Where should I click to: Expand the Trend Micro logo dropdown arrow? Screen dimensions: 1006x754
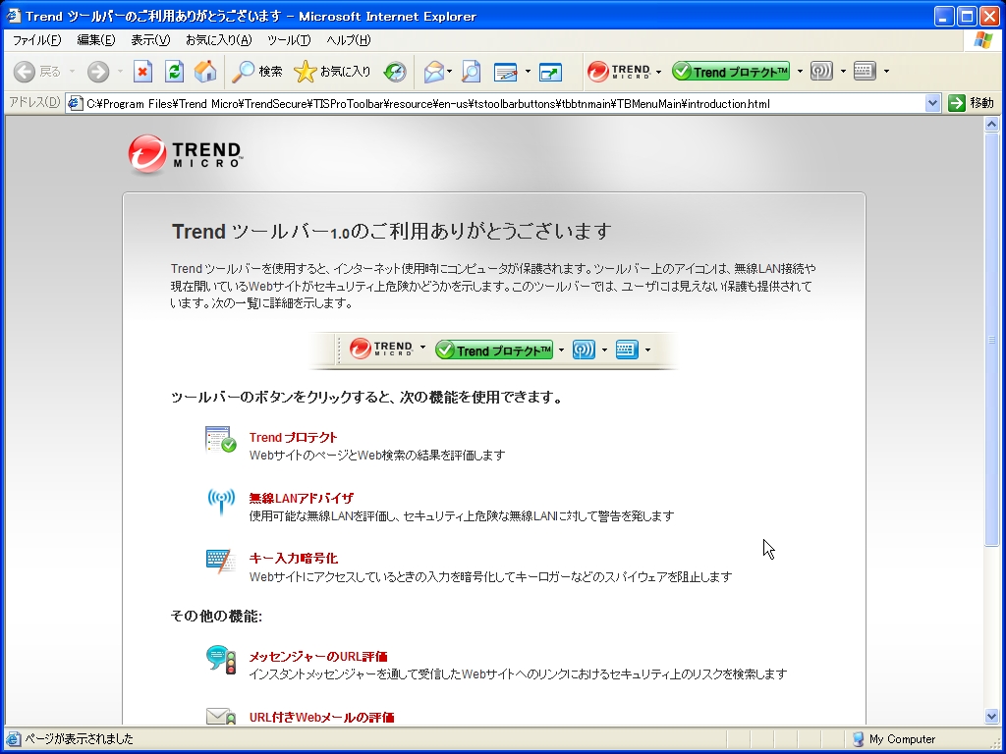tap(659, 71)
